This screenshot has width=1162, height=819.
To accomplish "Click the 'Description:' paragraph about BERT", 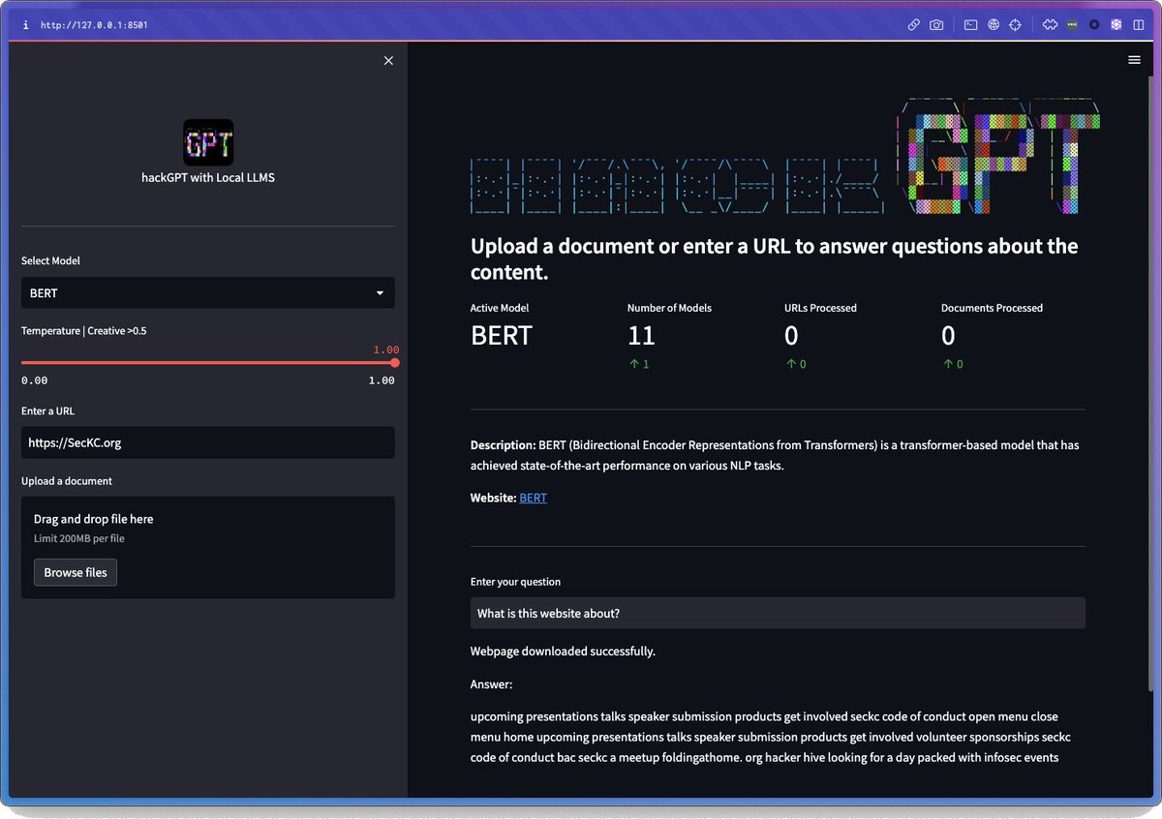I will [775, 455].
